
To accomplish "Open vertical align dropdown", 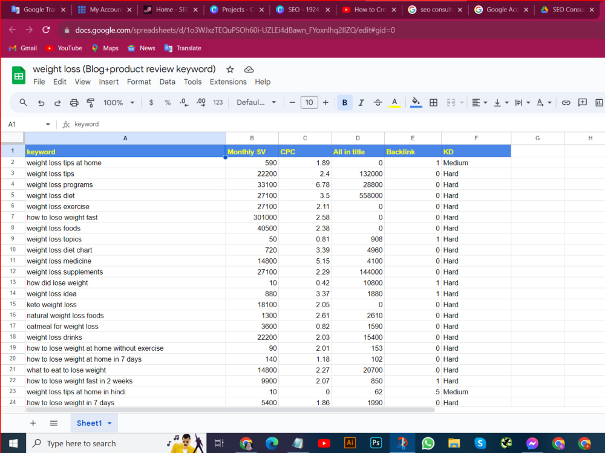I will pos(501,103).
